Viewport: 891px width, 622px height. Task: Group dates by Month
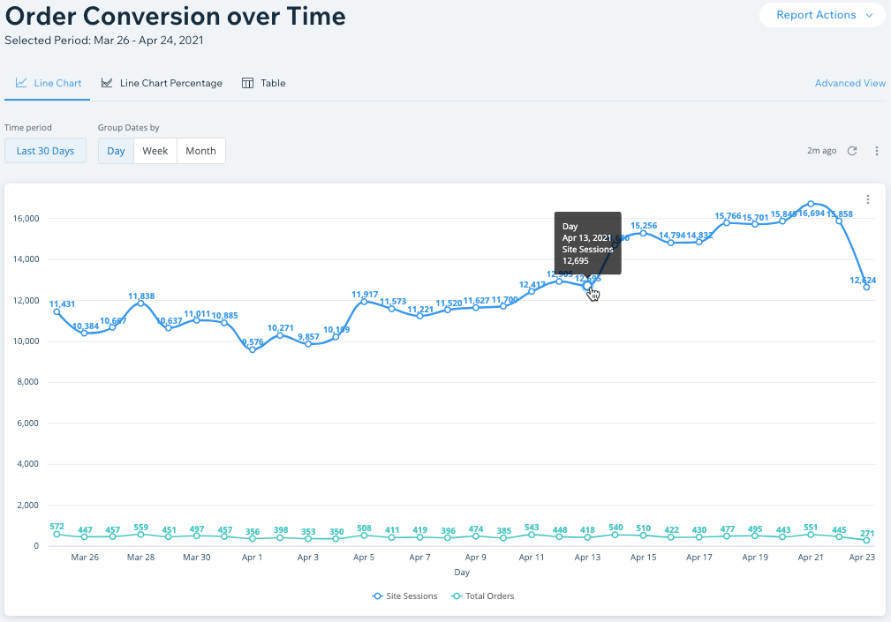(x=200, y=151)
